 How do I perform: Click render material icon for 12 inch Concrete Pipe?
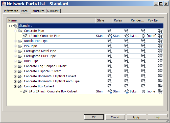coord(143,36)
